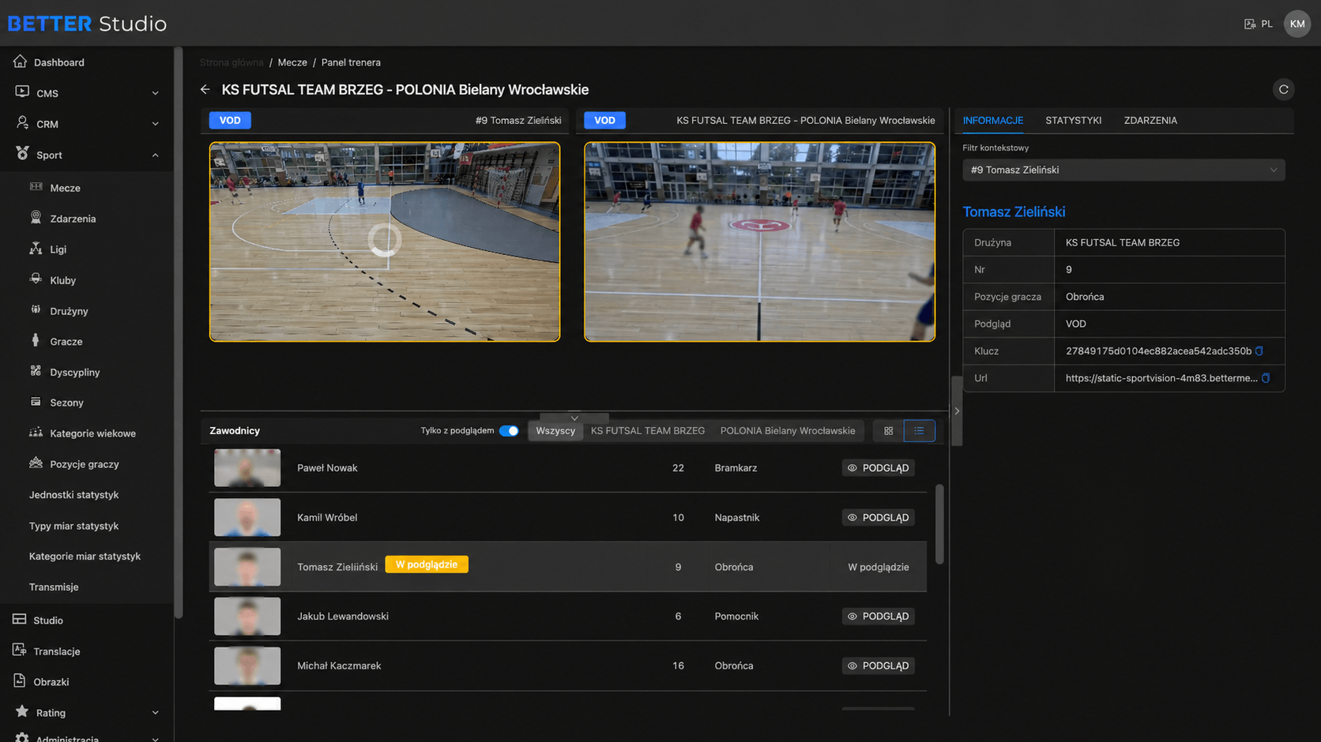Viewport: 1321px width, 742px height.
Task: Open Mecze breadcrumb link
Action: [292, 62]
